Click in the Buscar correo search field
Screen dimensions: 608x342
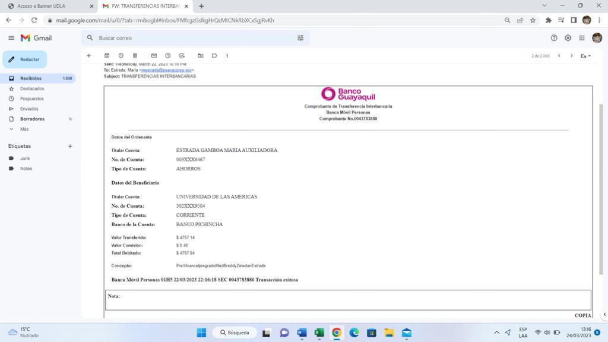[x=190, y=38]
